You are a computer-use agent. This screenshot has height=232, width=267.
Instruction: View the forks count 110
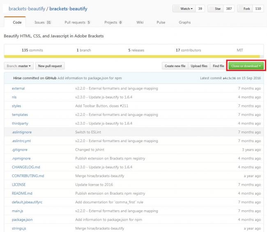pos(258,9)
